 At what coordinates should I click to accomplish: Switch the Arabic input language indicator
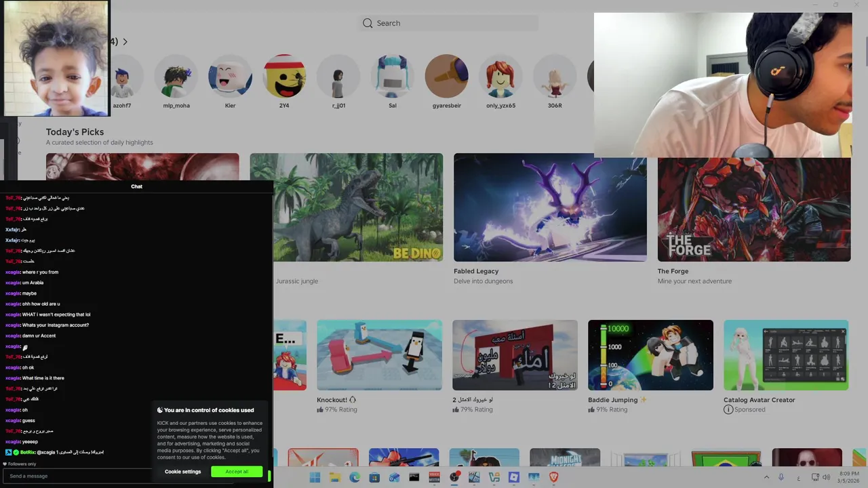(798, 477)
